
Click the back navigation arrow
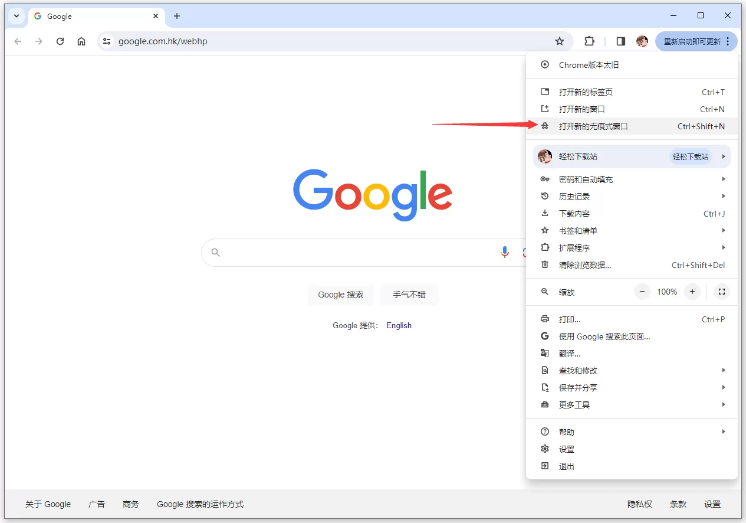(18, 41)
